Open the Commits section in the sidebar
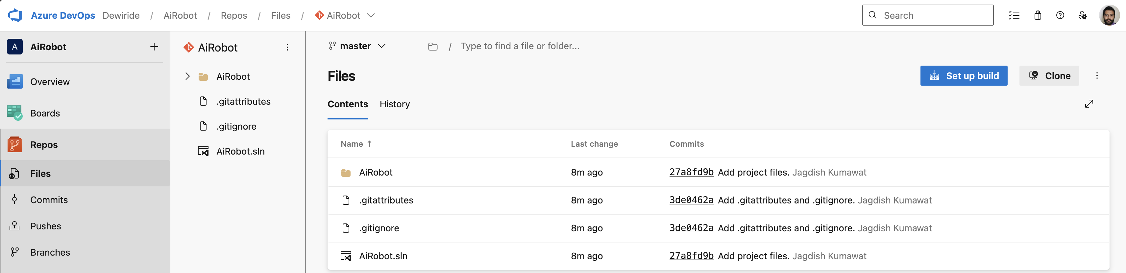 point(49,199)
